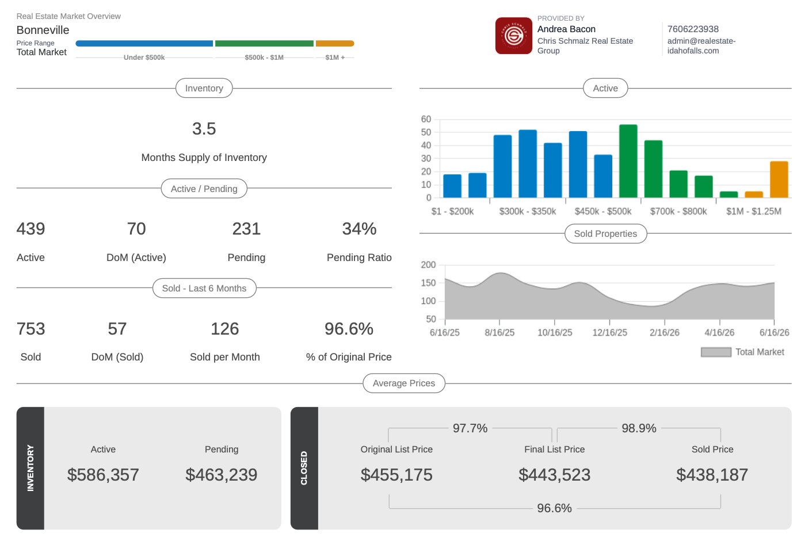Click the 8/16/25 date tick
Viewport: 801px width, 541px height.
(x=499, y=333)
